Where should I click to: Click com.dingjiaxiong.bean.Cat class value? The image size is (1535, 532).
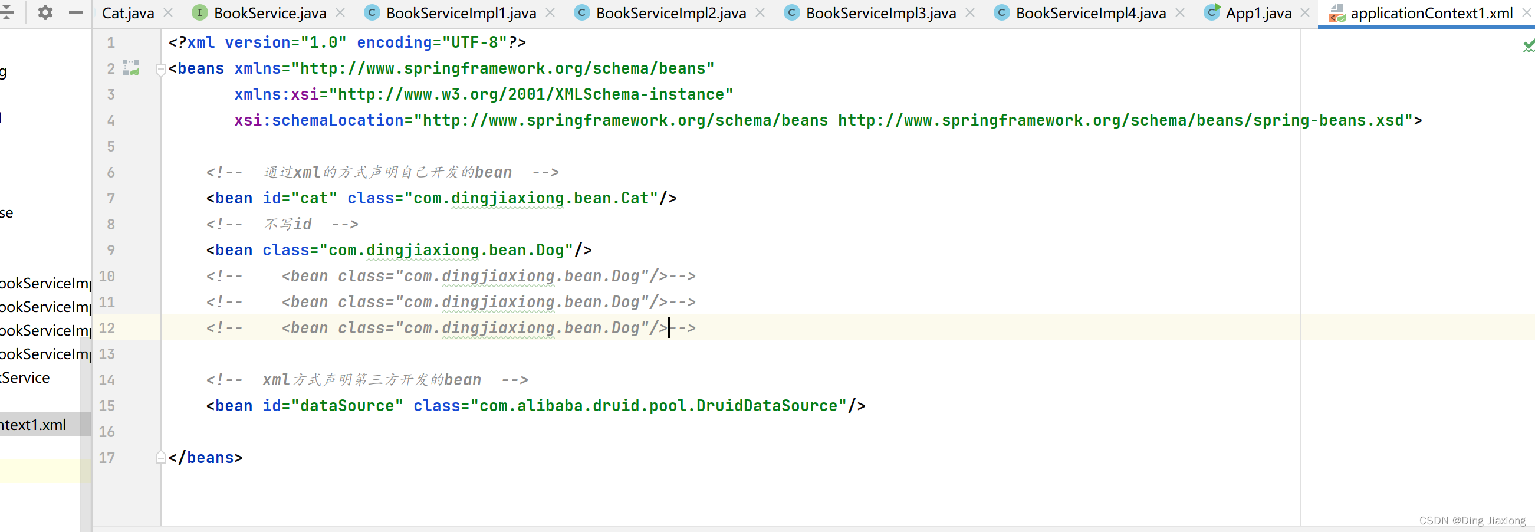click(531, 198)
